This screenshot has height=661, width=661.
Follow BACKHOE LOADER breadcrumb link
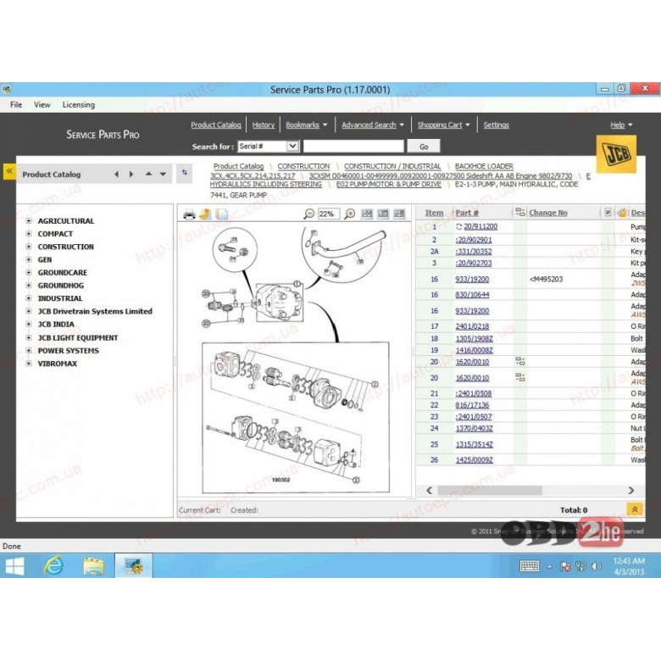(x=484, y=166)
